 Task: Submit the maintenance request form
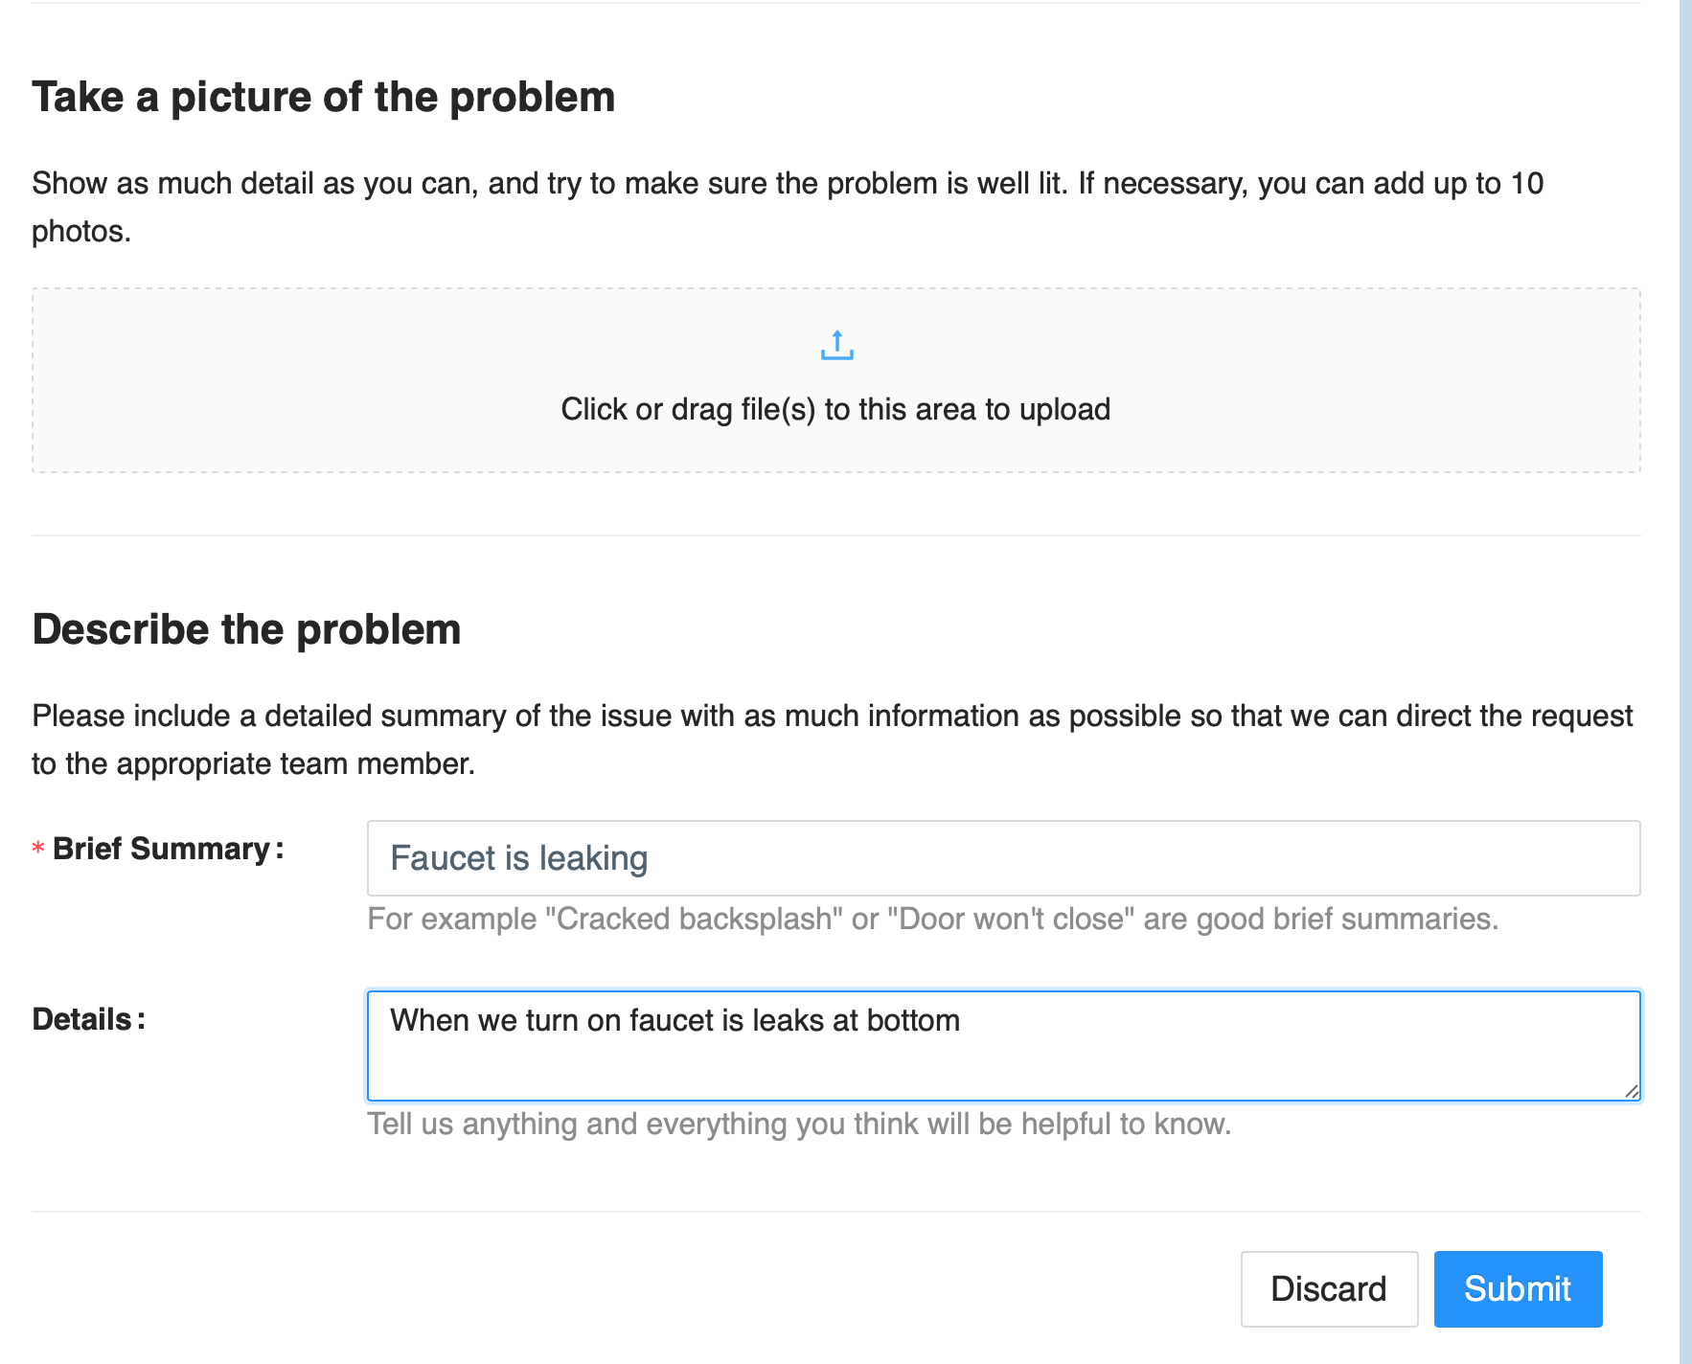pos(1518,1289)
